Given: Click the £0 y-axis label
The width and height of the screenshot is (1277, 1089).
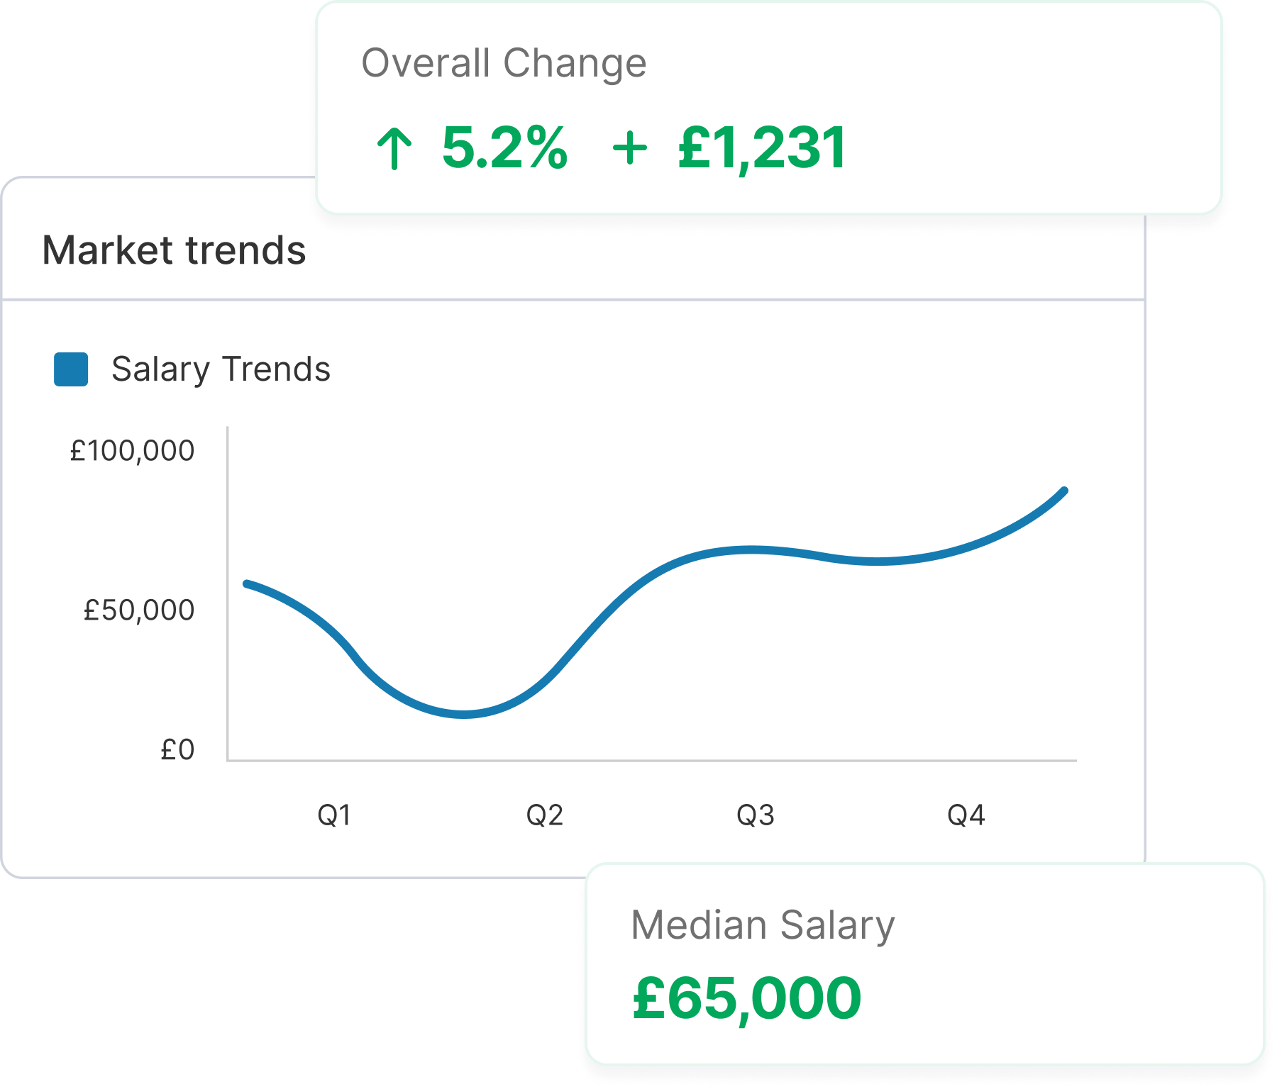Looking at the screenshot, I should pos(177,750).
